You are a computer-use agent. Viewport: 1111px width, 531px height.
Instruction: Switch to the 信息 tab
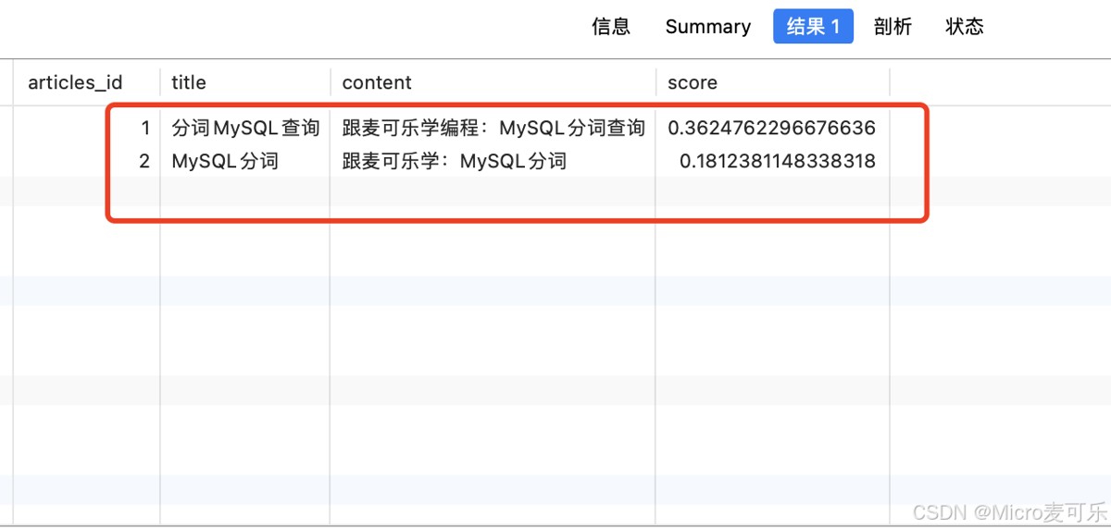(x=611, y=27)
